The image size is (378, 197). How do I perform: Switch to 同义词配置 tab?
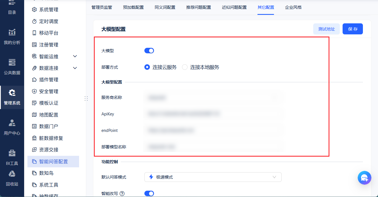(165, 7)
